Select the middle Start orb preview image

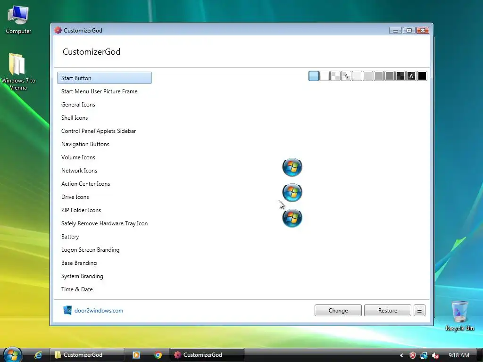click(292, 193)
